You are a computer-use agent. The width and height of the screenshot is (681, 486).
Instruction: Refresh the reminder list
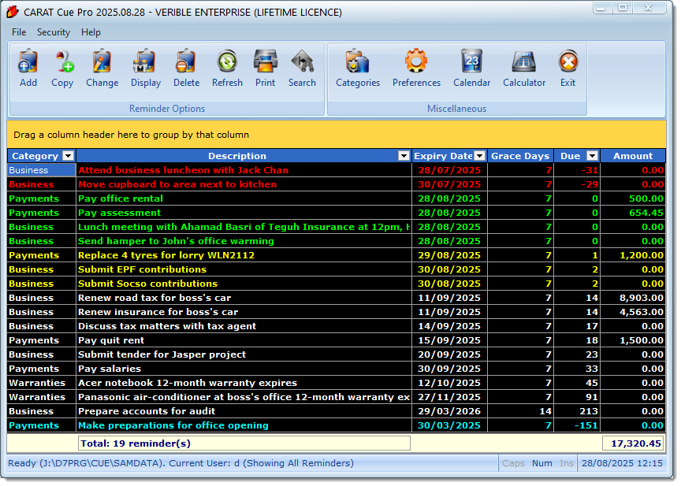[227, 61]
